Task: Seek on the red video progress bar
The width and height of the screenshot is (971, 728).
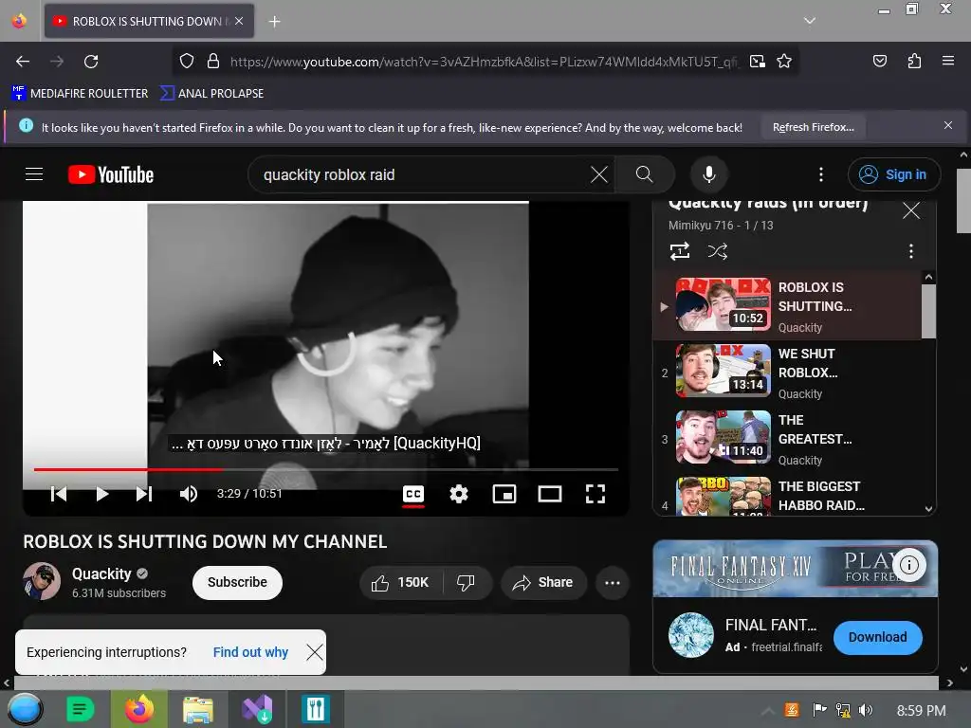Action: (326, 470)
